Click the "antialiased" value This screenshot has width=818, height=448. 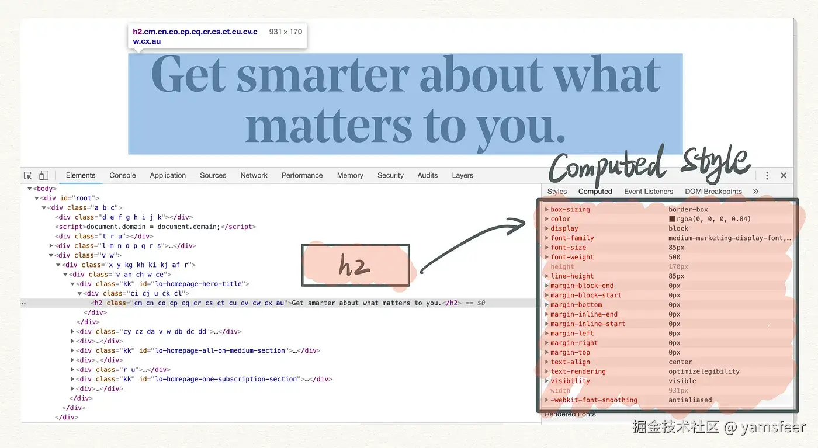690,400
